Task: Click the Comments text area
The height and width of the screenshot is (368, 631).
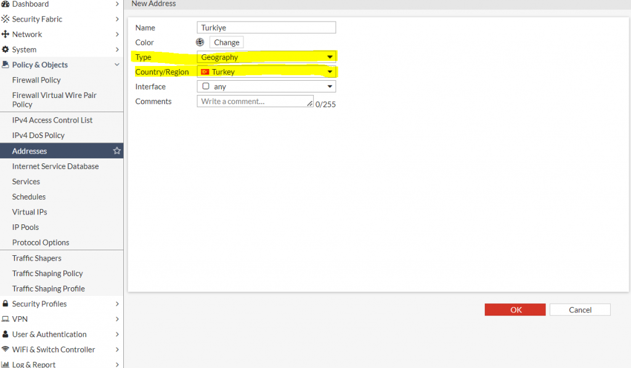Action: pos(255,102)
